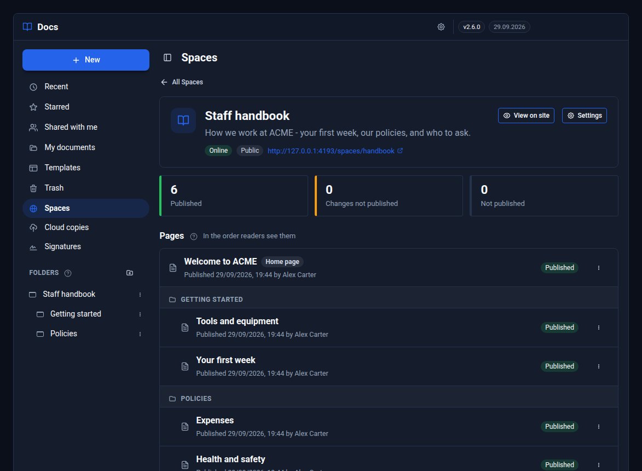
Task: Open the Expenses page
Action: [215, 420]
